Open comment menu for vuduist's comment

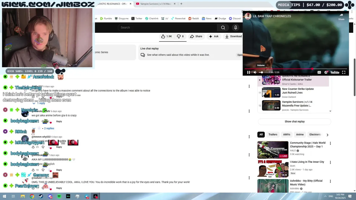(x=249, y=178)
